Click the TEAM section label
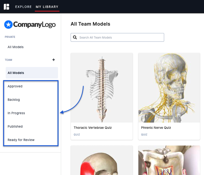The image size is (204, 175). [x=8, y=60]
